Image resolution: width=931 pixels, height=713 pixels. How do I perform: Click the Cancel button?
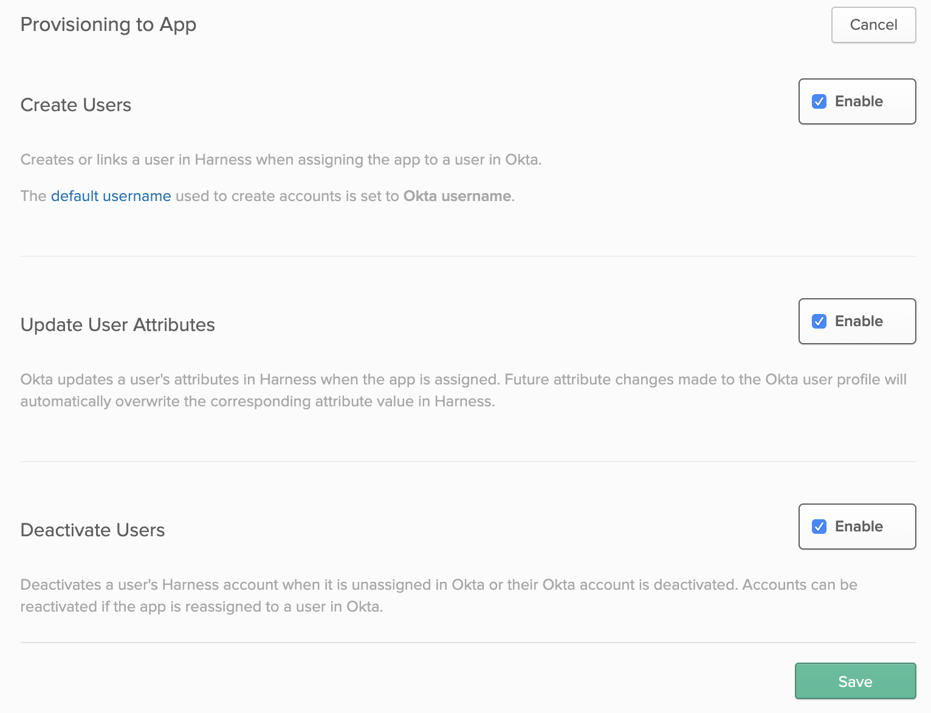[873, 25]
